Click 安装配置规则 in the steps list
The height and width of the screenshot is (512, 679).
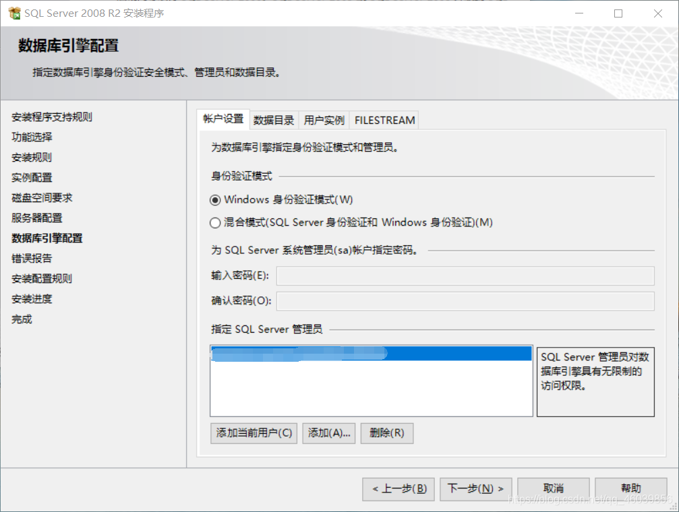(x=42, y=279)
